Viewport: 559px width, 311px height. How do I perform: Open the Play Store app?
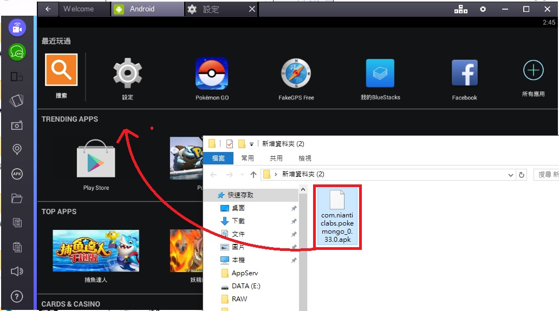pyautogui.click(x=96, y=159)
